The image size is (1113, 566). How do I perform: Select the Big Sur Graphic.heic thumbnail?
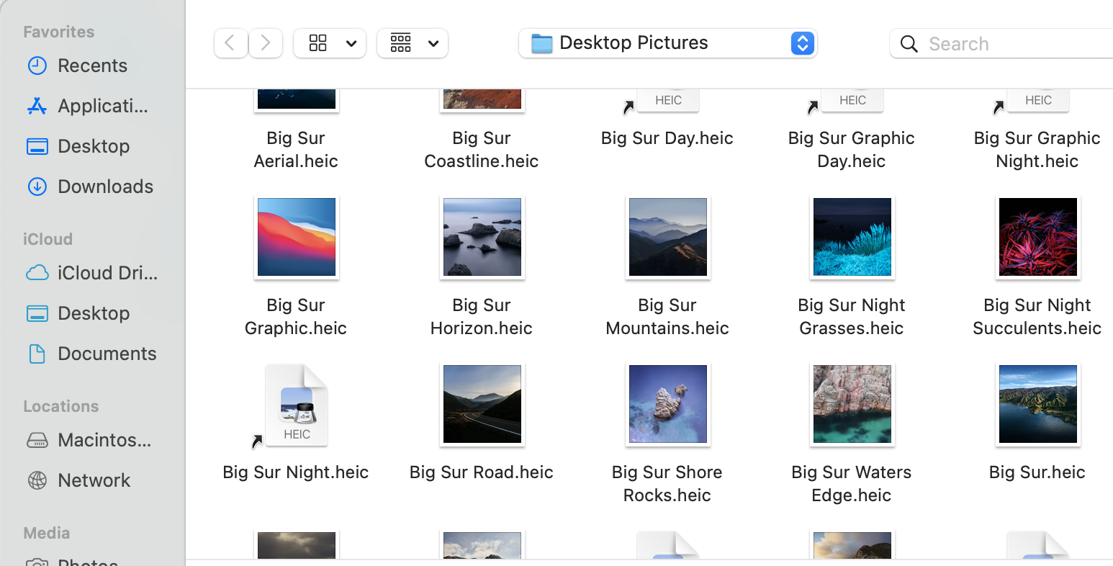click(297, 238)
